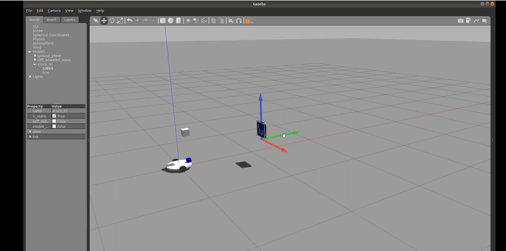Open the Camera menu
The height and width of the screenshot is (251, 506).
(x=54, y=10)
